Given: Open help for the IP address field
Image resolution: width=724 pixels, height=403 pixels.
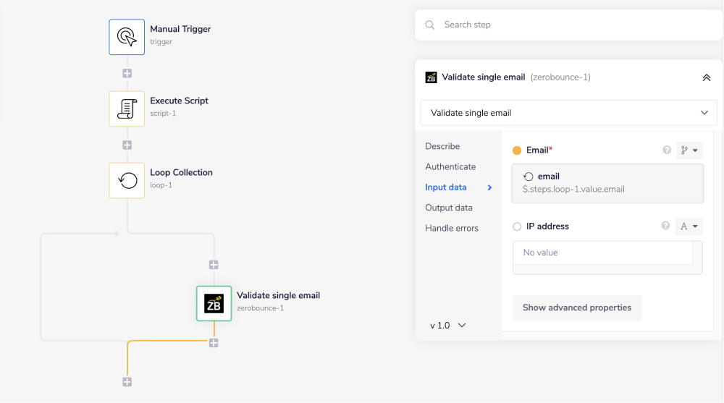Looking at the screenshot, I should (x=665, y=226).
